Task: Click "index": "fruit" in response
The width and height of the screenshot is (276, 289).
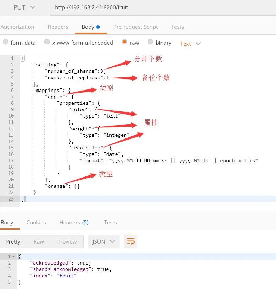Action: [53, 276]
